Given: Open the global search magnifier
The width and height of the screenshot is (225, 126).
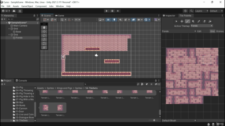Looking at the screenshot, I should [191, 11].
